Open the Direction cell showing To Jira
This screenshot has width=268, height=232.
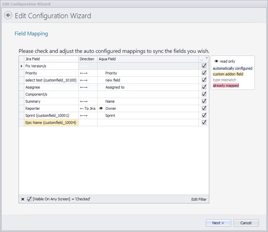click(x=88, y=108)
